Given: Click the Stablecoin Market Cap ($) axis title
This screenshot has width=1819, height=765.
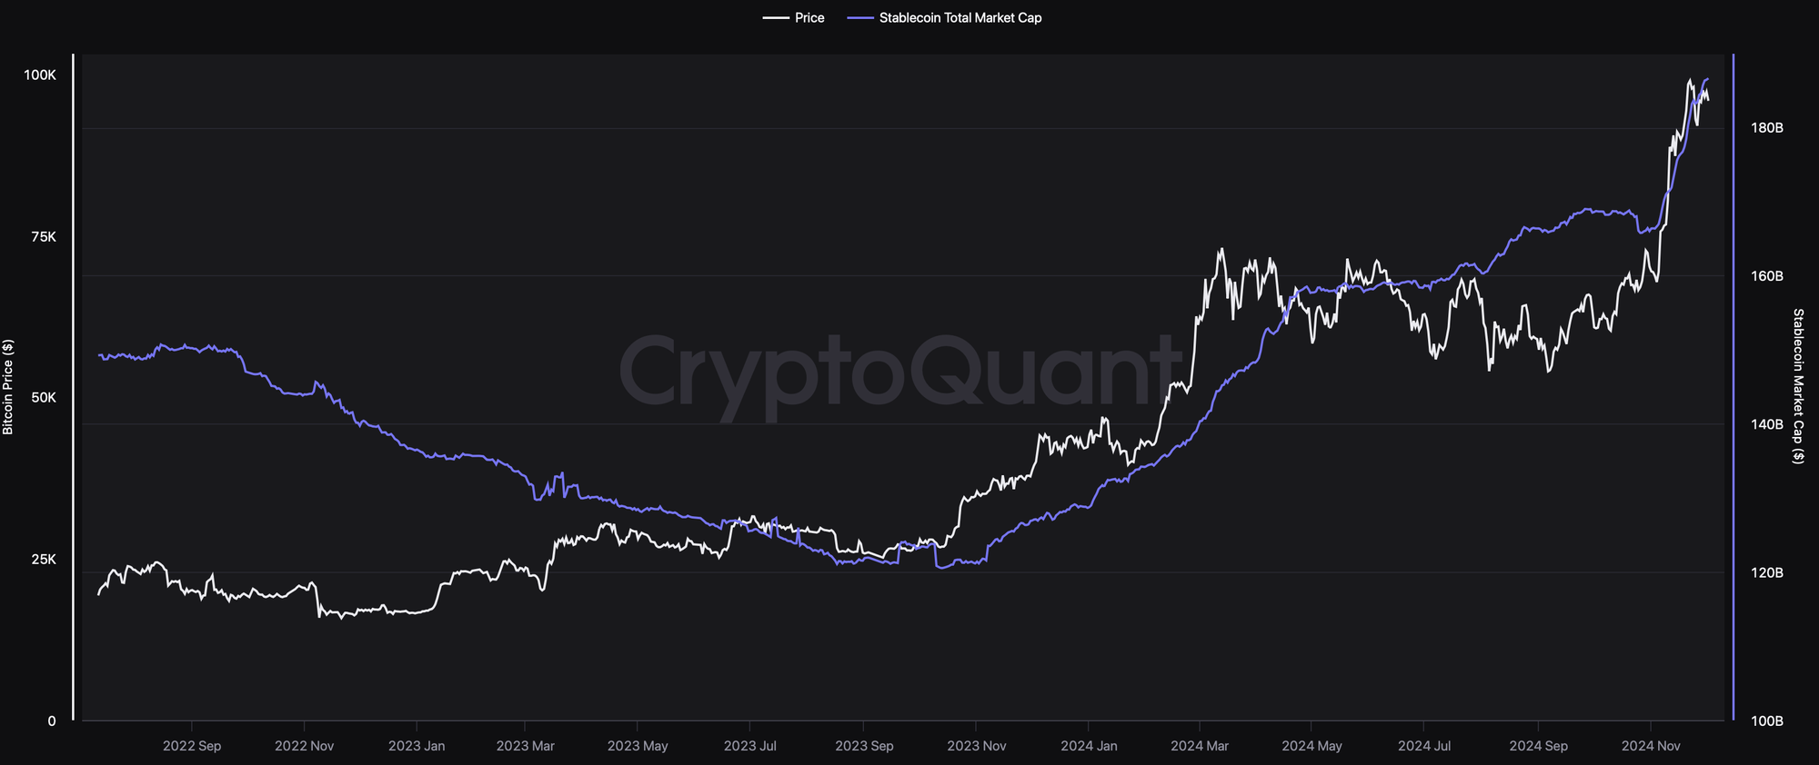Looking at the screenshot, I should point(1797,386).
